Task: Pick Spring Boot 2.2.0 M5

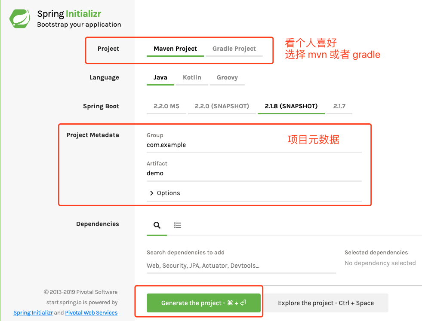Action: coord(166,106)
